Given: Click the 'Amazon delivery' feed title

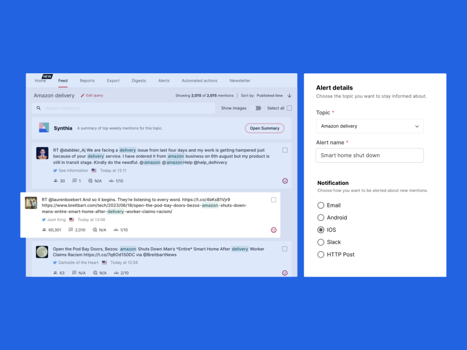Looking at the screenshot, I should pyautogui.click(x=54, y=96).
